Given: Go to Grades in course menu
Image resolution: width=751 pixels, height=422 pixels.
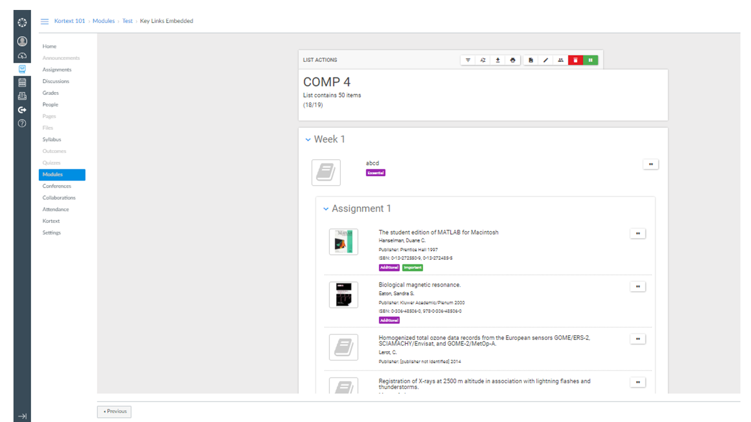Looking at the screenshot, I should click(50, 93).
